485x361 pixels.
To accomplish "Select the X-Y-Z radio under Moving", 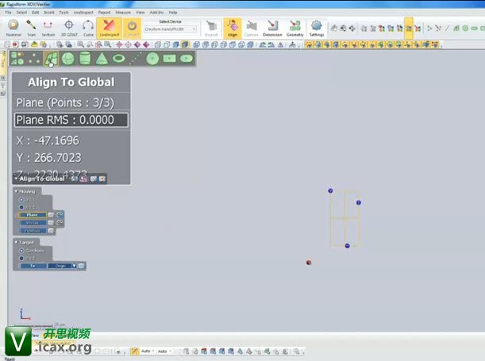I will 21,207.
